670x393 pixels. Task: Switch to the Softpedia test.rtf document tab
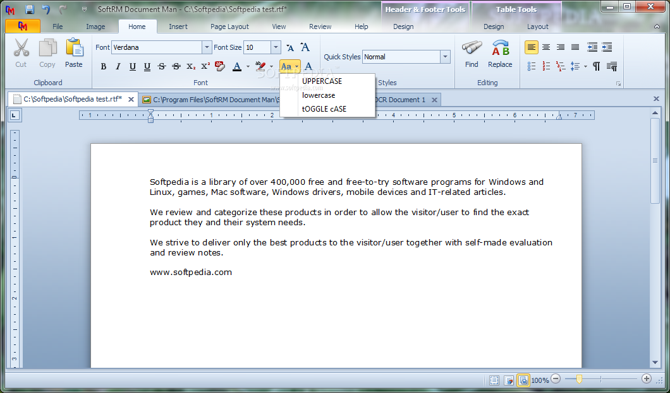coord(73,99)
